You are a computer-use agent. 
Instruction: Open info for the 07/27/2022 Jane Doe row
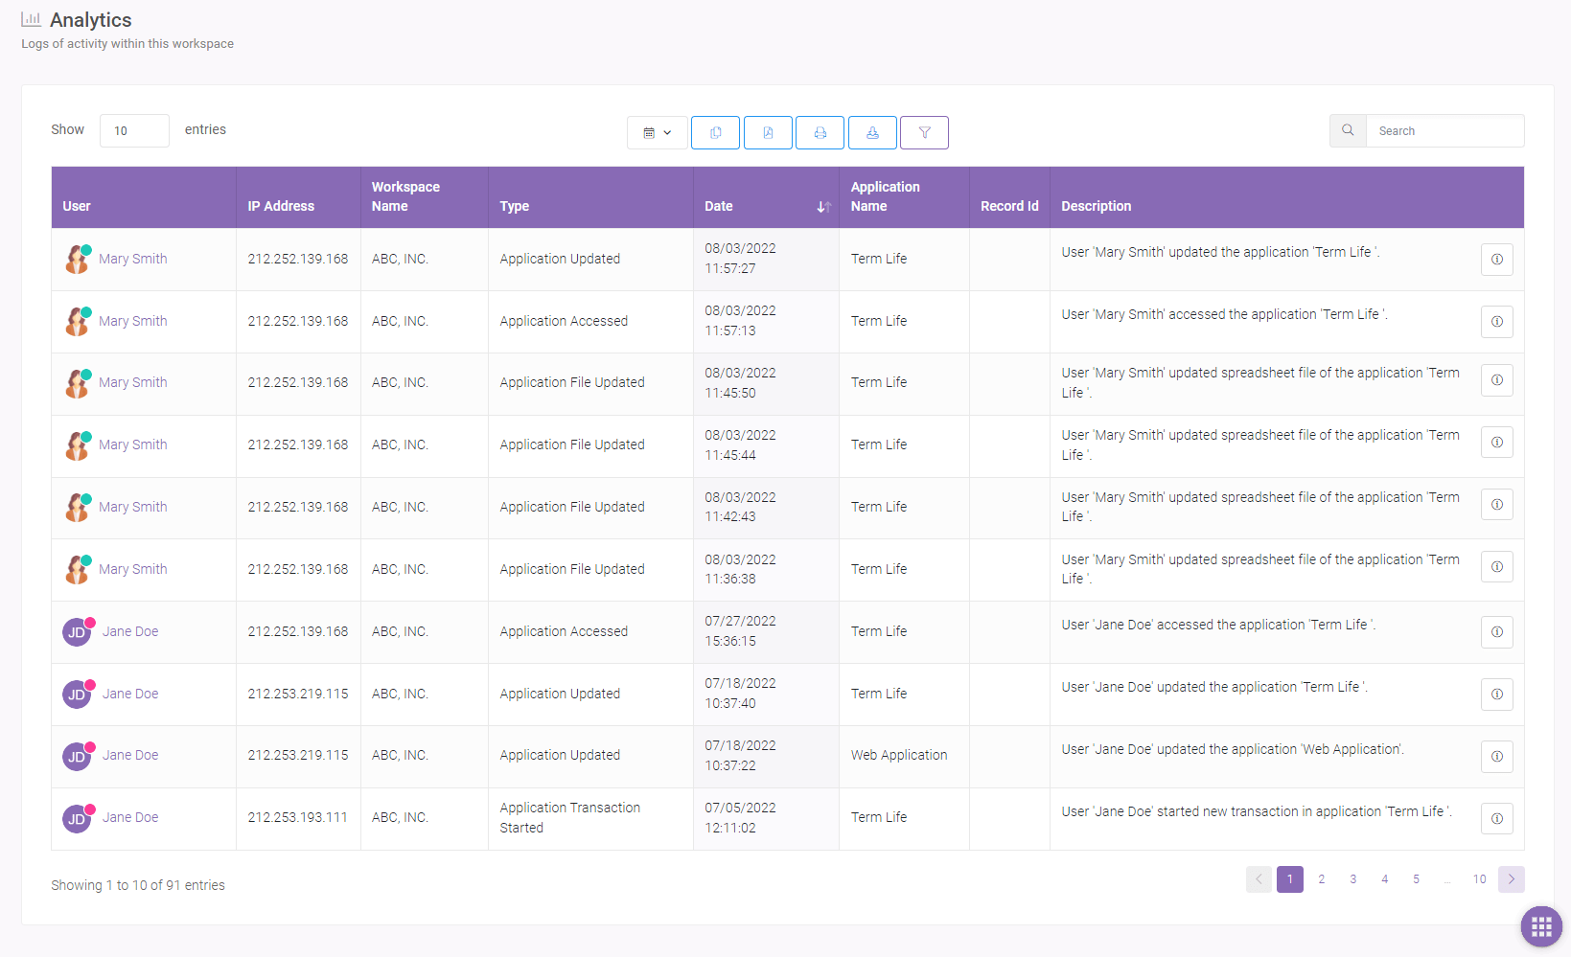point(1497,632)
